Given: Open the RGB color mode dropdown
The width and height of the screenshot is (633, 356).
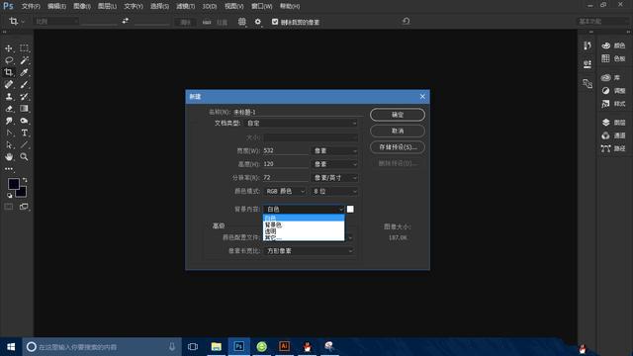Looking at the screenshot, I should pyautogui.click(x=285, y=191).
